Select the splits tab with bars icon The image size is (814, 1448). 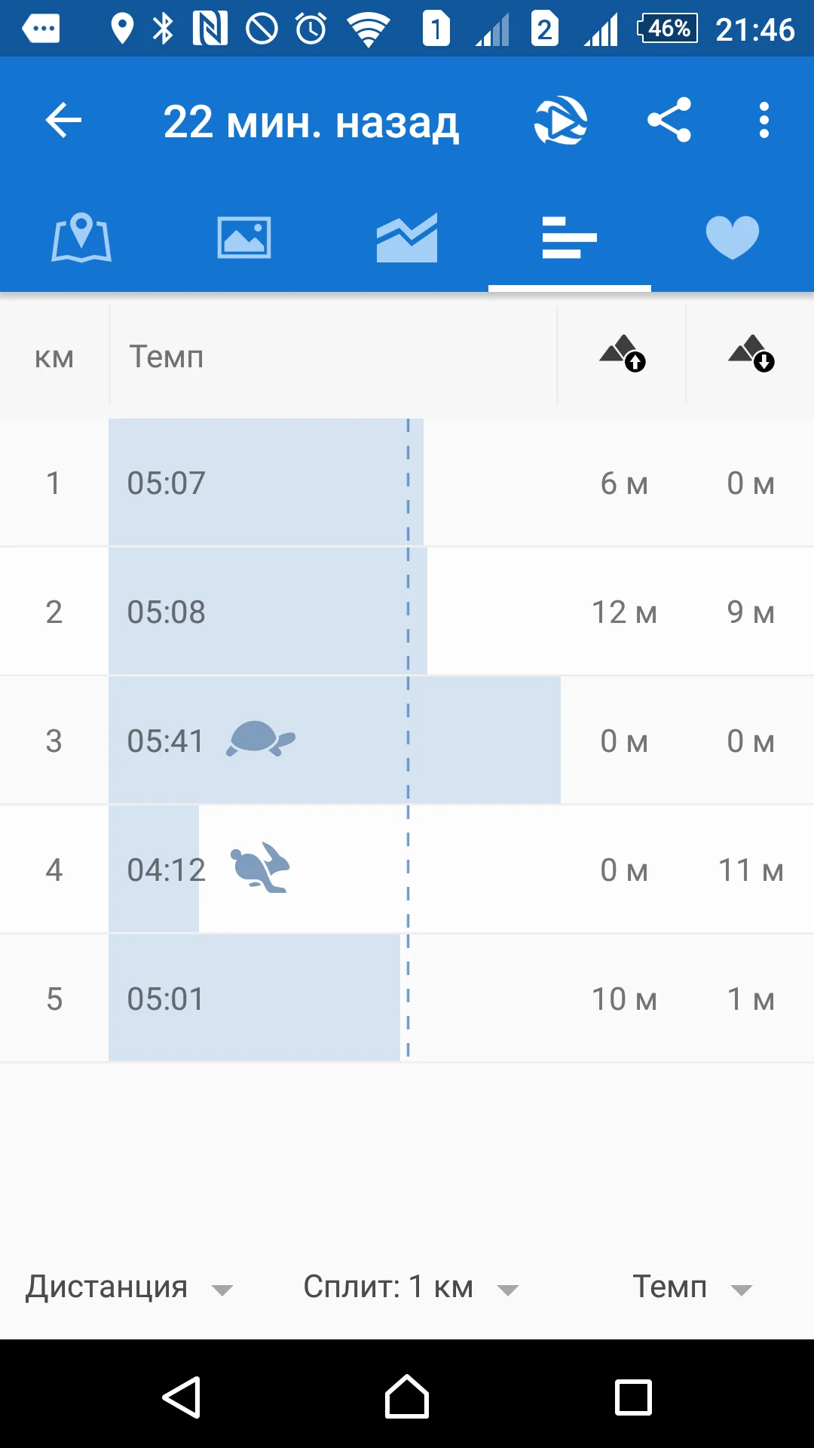pyautogui.click(x=570, y=238)
